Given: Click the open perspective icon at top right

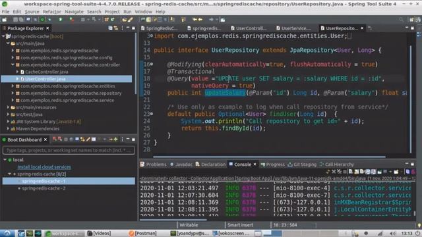Looking at the screenshot, I should pos(411,20).
